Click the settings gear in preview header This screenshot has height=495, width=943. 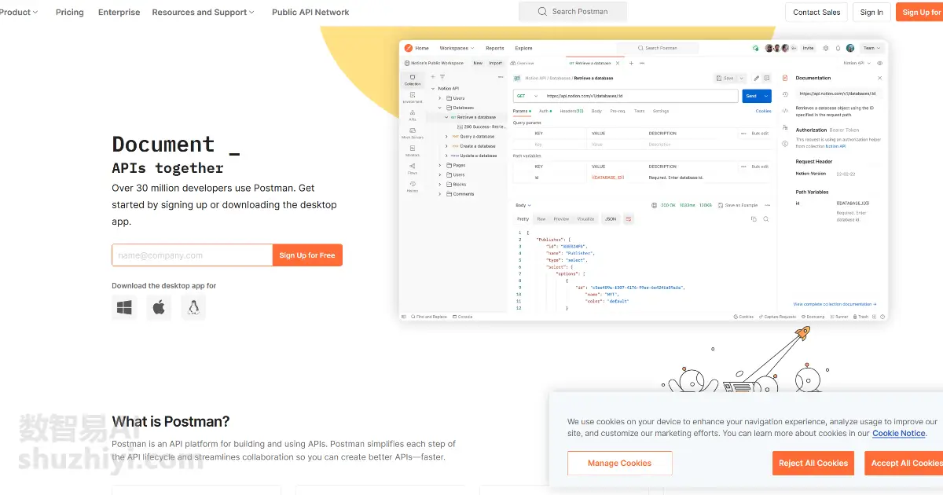(x=826, y=48)
